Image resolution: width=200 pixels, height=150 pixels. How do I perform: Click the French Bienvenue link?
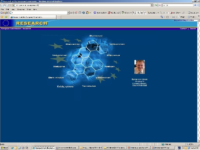click(113, 55)
